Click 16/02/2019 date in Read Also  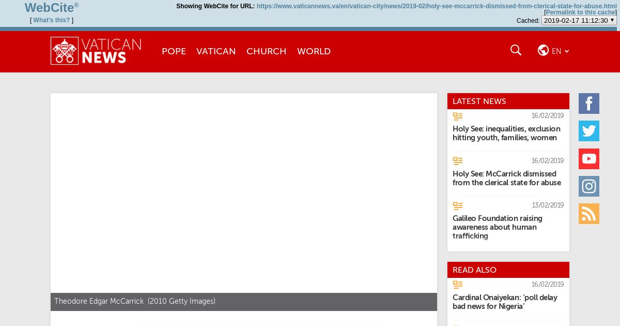click(548, 285)
